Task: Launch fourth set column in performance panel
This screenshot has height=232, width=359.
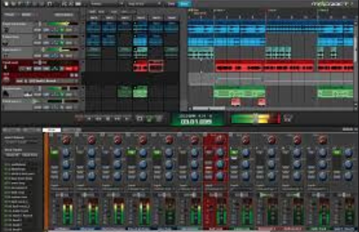Action: [x=140, y=17]
